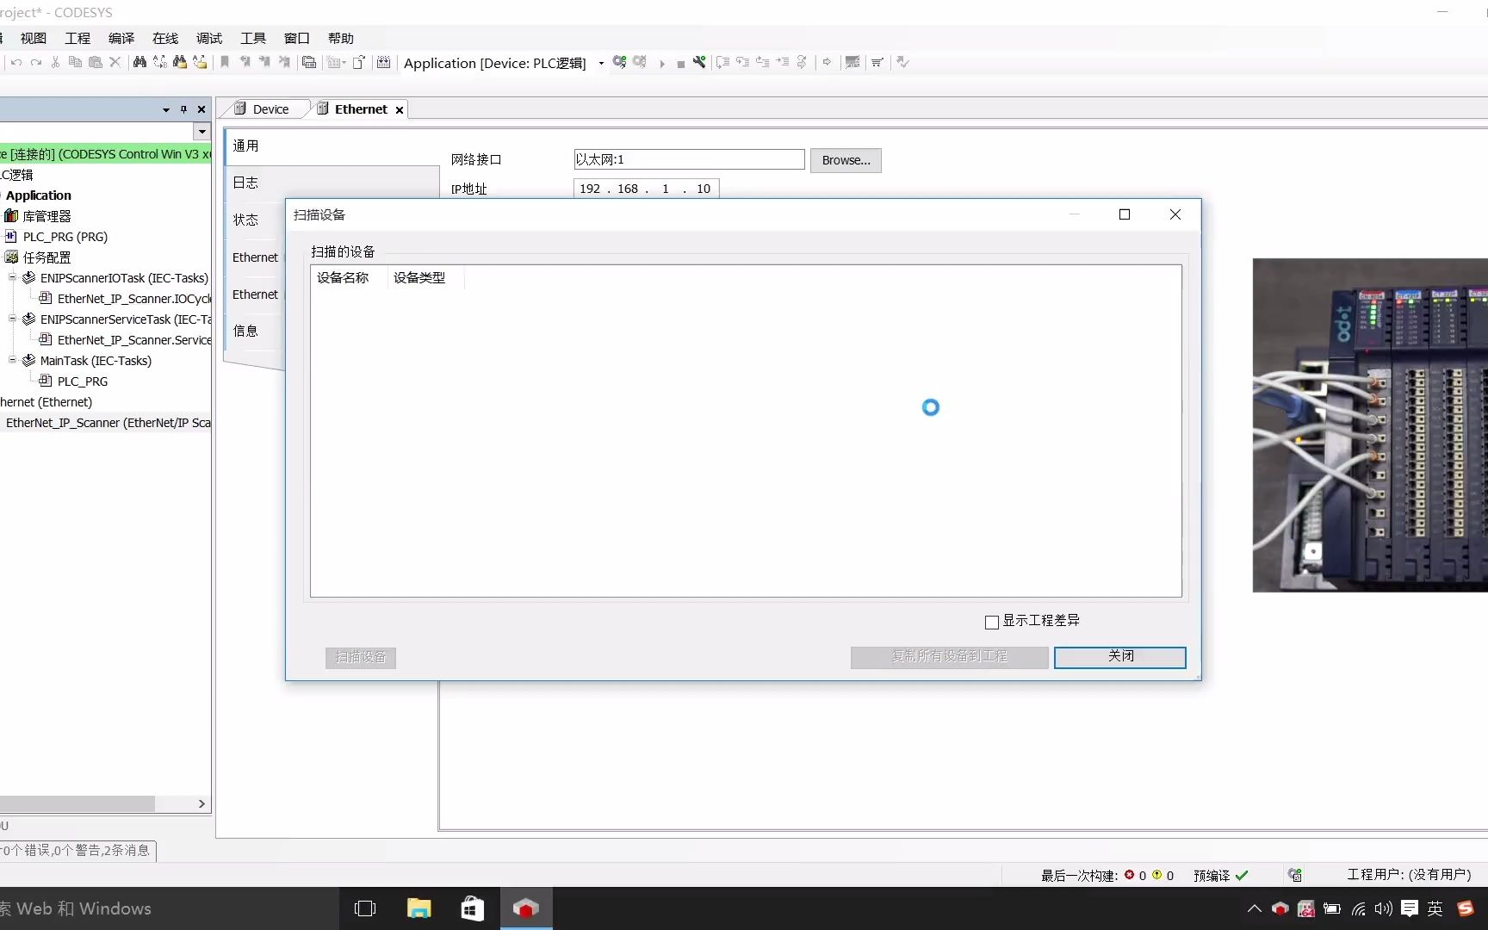Open the 工具 menu

tap(252, 38)
